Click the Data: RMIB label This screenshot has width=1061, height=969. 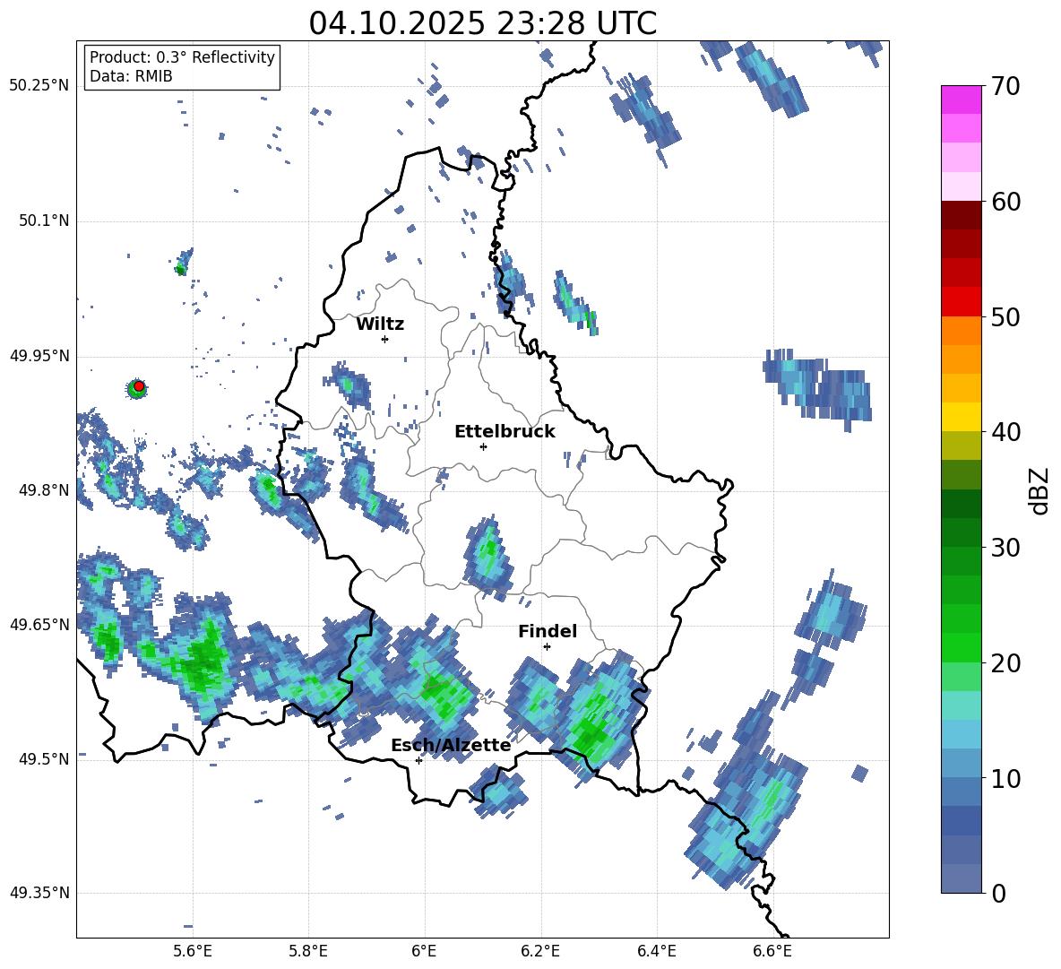click(x=131, y=76)
